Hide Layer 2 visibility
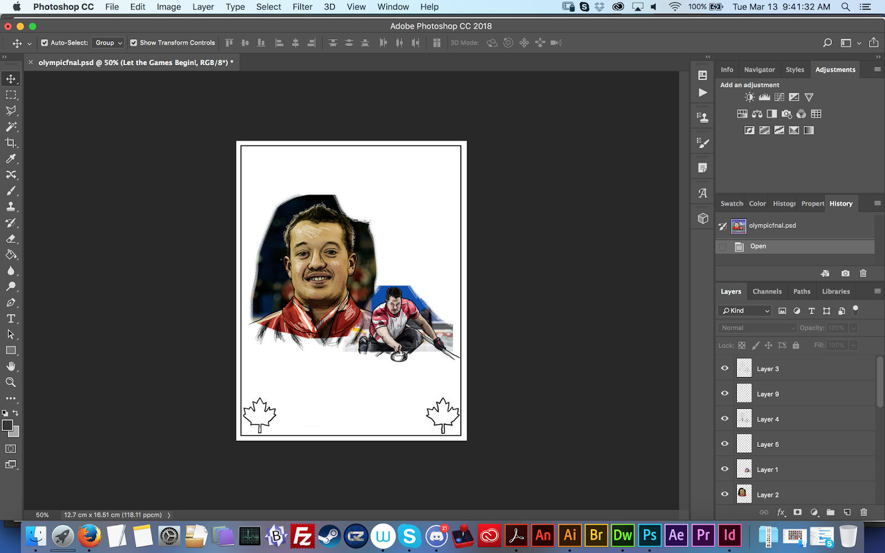This screenshot has height=553, width=885. (725, 494)
